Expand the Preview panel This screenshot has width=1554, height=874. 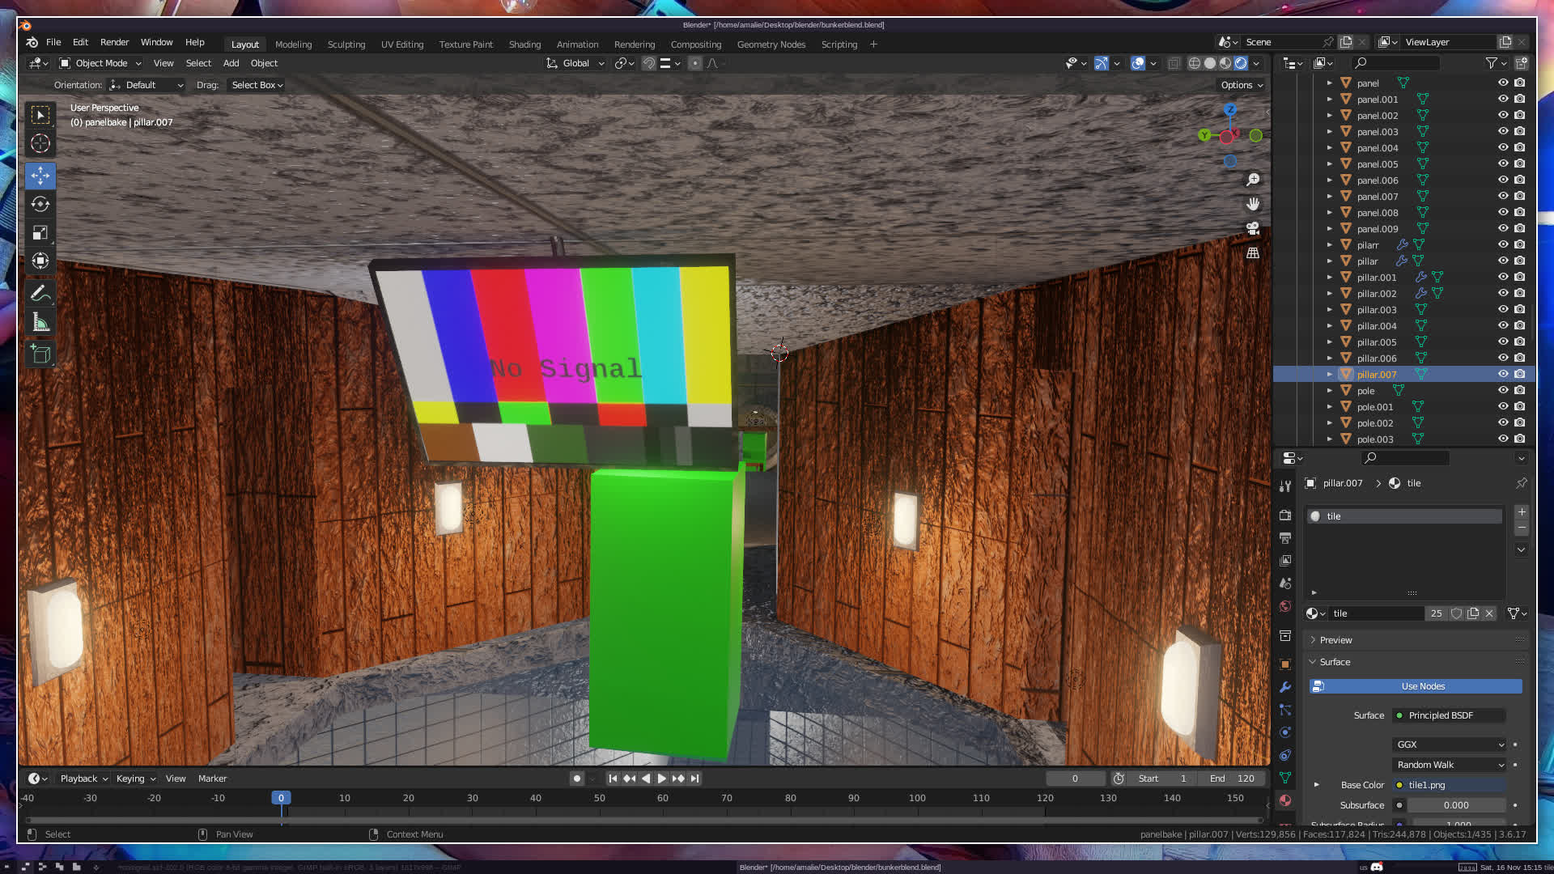(1335, 640)
